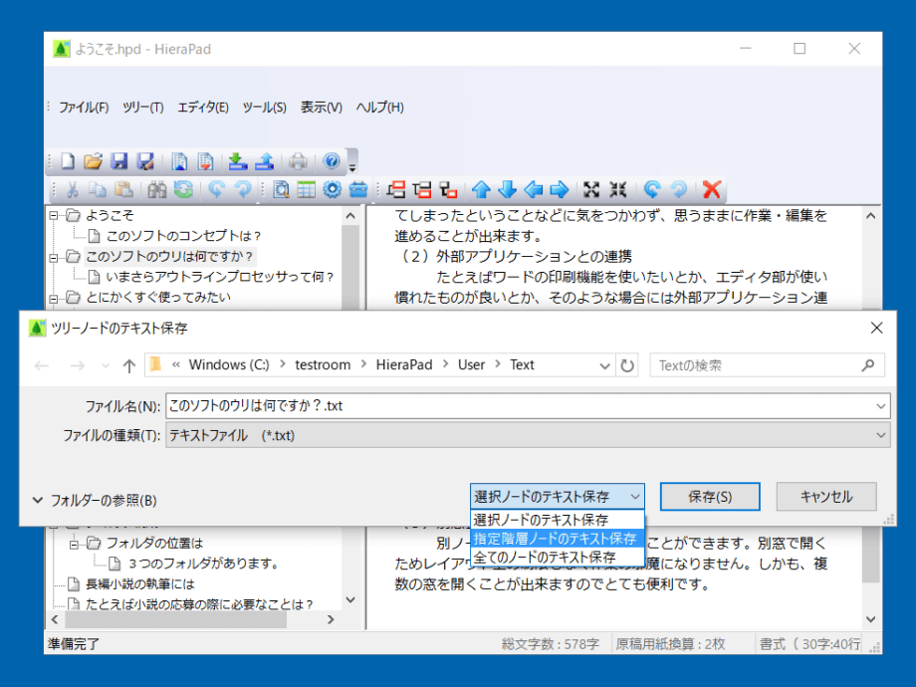
Task: Choose 指定階層ノードのテキスト保存 from the list
Action: (558, 539)
